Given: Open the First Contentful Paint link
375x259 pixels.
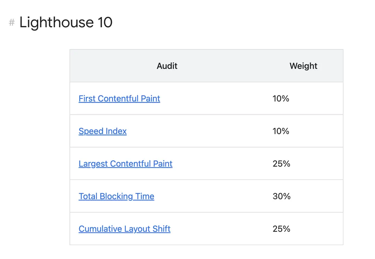Looking at the screenshot, I should pos(119,98).
